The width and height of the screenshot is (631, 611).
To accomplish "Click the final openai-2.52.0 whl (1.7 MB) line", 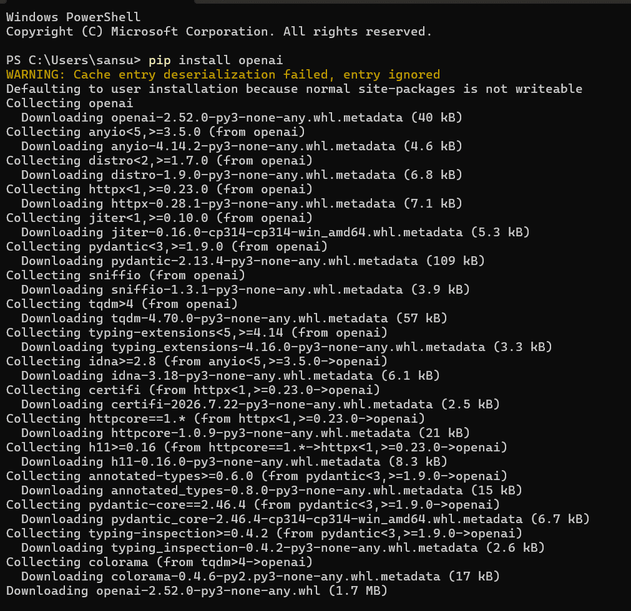I will [197, 591].
